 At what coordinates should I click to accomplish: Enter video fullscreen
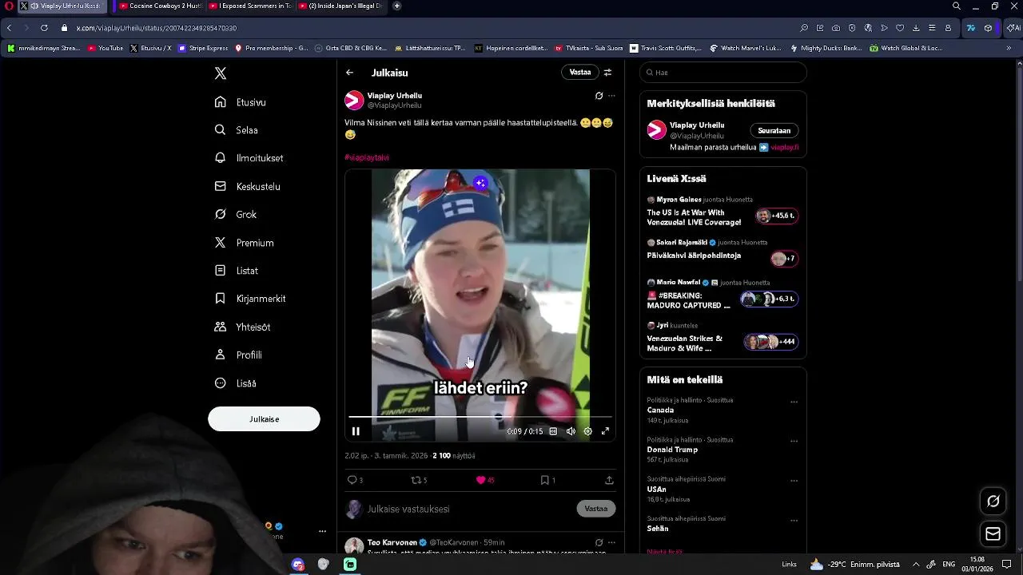click(x=605, y=431)
